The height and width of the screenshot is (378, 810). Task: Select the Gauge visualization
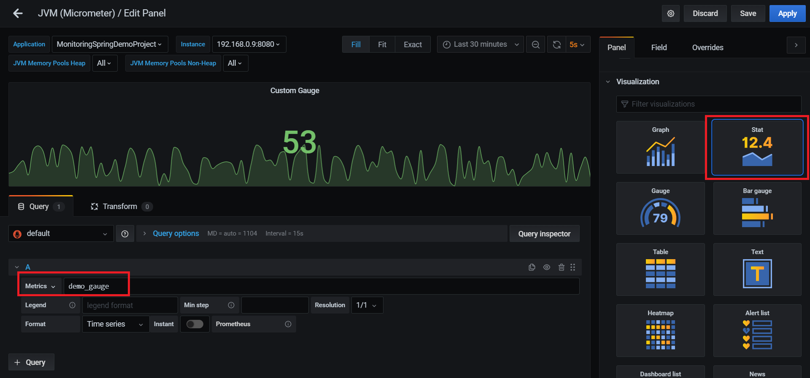click(661, 209)
